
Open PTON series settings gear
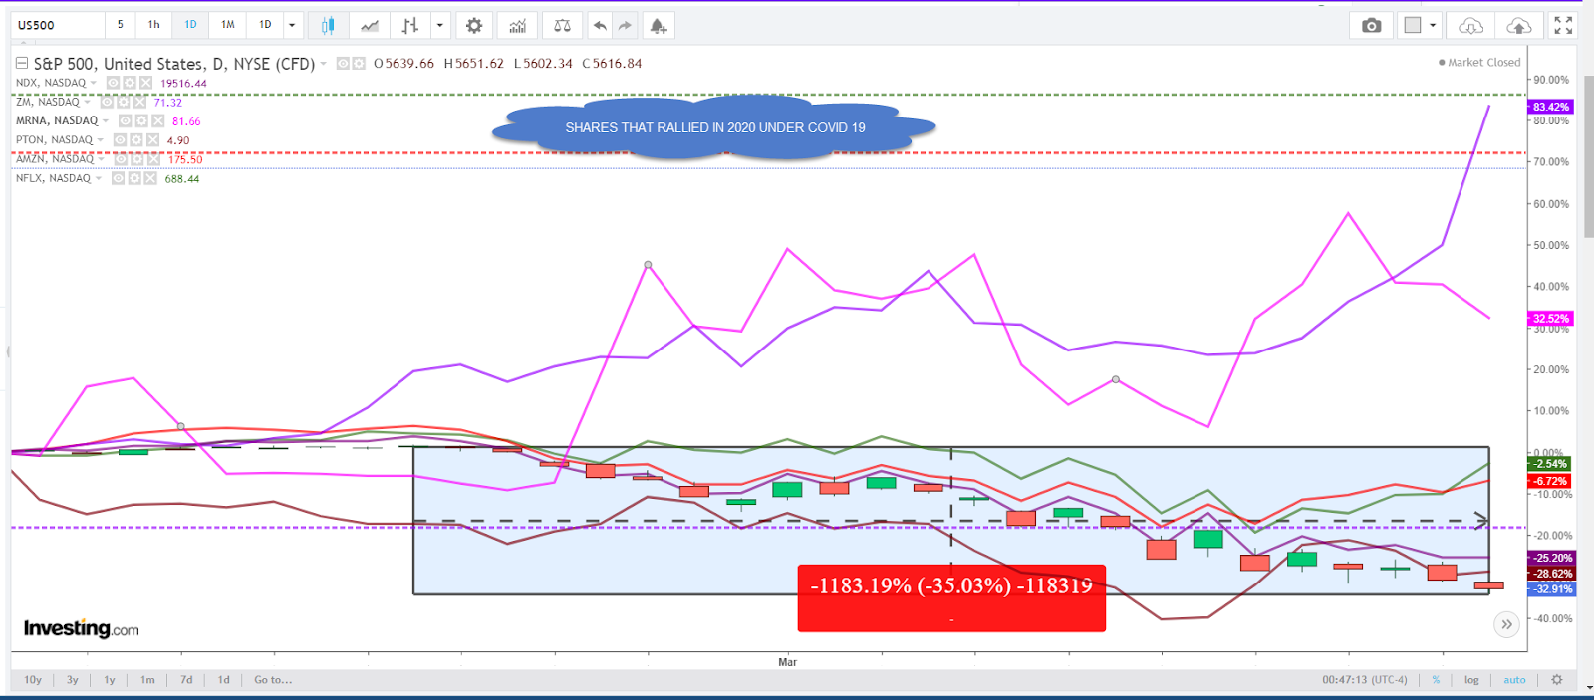click(x=135, y=140)
